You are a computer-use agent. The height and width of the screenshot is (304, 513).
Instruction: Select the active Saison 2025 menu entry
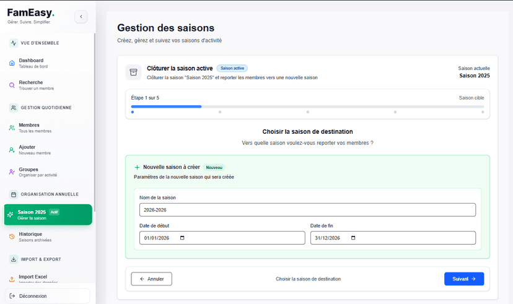48,215
